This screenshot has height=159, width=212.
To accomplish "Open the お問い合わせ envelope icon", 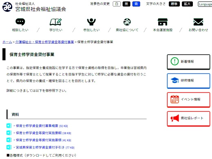I will point(198,22).
